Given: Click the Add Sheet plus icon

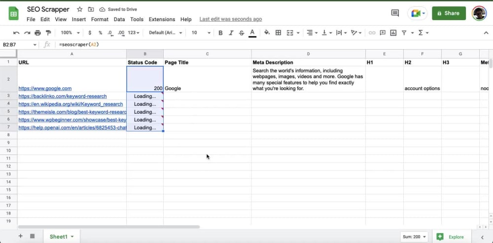Looking at the screenshot, I should 20,236.
